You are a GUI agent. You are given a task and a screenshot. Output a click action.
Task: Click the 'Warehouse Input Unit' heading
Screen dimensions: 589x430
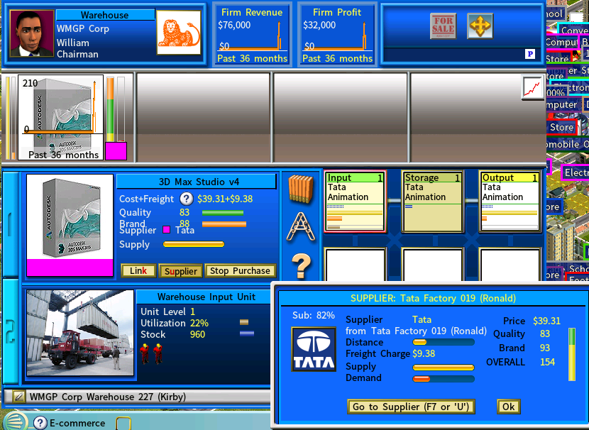(x=207, y=297)
